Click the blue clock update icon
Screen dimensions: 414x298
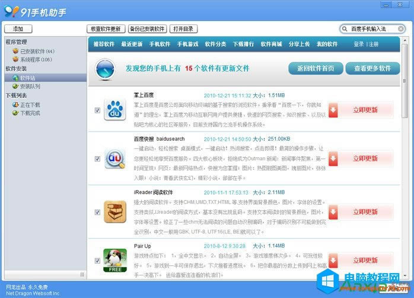point(104,68)
